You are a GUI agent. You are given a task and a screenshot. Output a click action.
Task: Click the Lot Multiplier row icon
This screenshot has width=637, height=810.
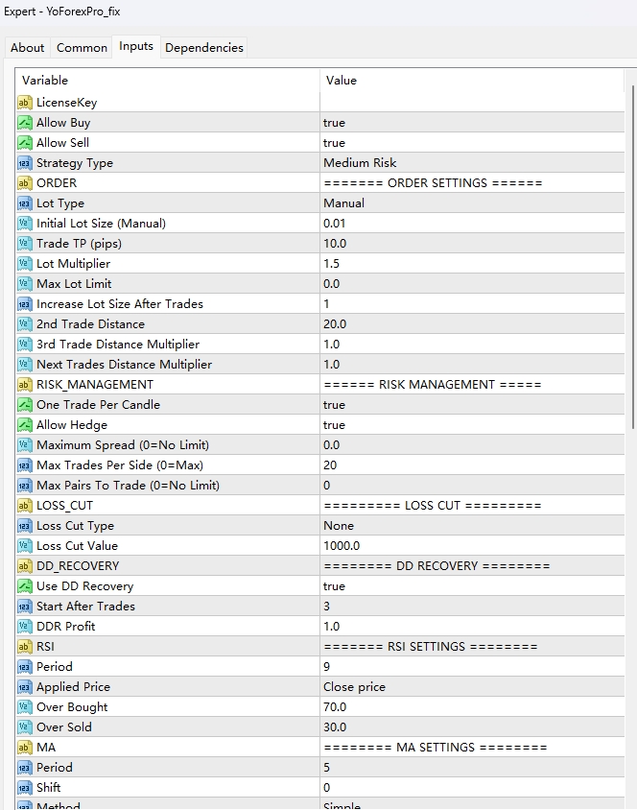[x=24, y=264]
